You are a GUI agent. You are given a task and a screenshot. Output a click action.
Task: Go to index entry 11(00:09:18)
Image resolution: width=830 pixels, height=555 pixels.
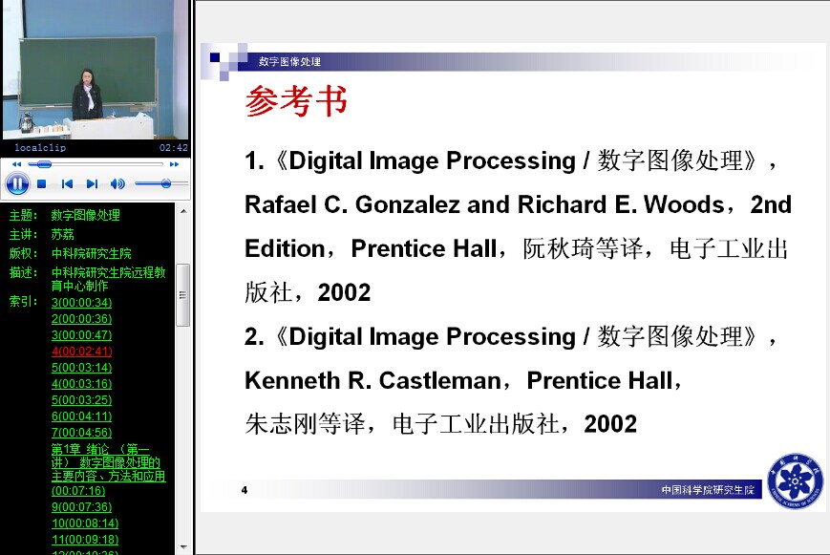(85, 540)
